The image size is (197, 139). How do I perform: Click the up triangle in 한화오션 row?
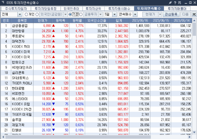click(x=54, y=62)
